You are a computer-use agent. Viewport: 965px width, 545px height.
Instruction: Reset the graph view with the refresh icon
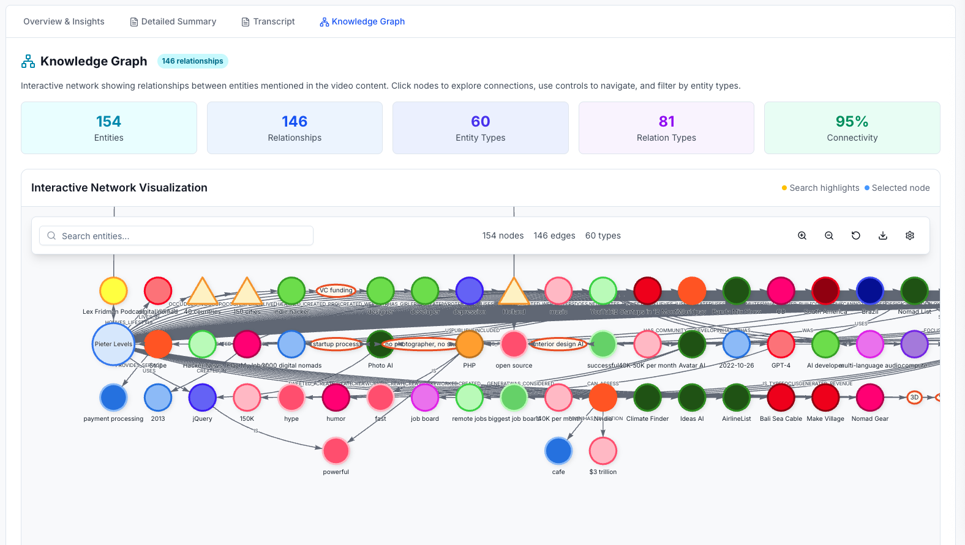(856, 235)
